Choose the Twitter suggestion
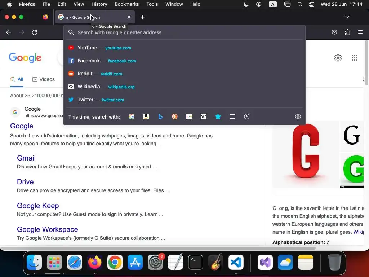 click(x=184, y=100)
